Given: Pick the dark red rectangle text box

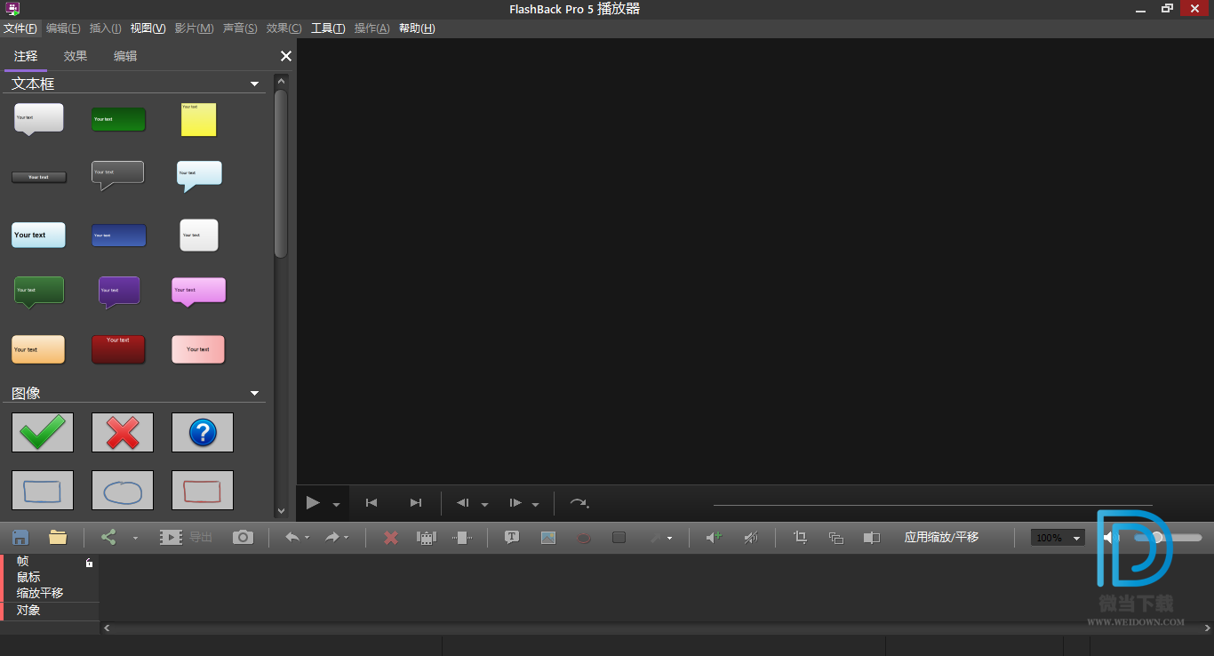Looking at the screenshot, I should point(118,349).
